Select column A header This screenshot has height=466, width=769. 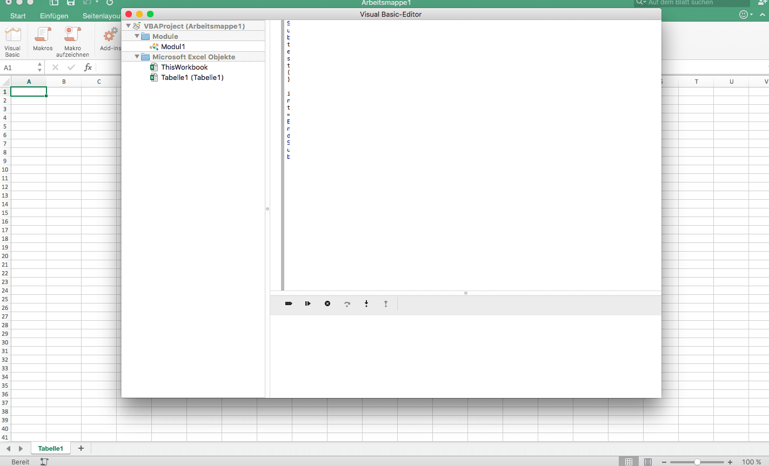(29, 82)
